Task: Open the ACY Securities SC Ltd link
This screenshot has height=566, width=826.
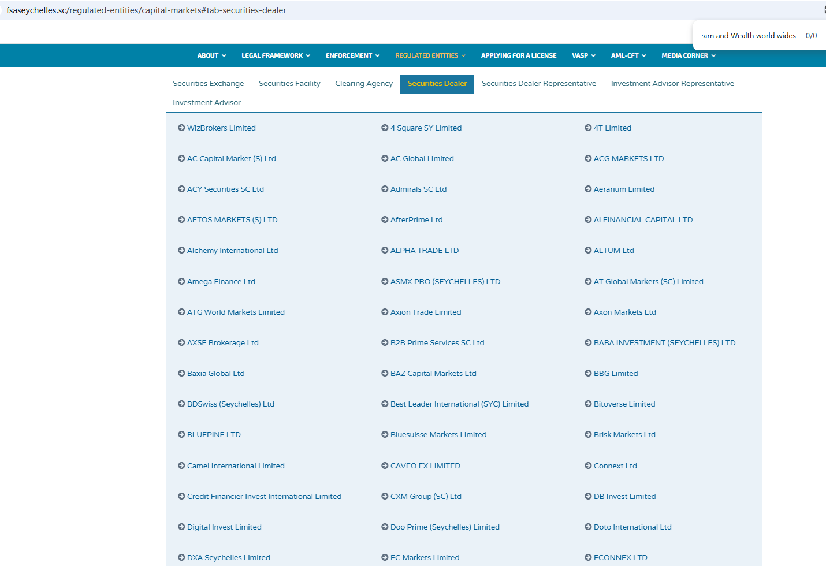Action: [x=225, y=189]
